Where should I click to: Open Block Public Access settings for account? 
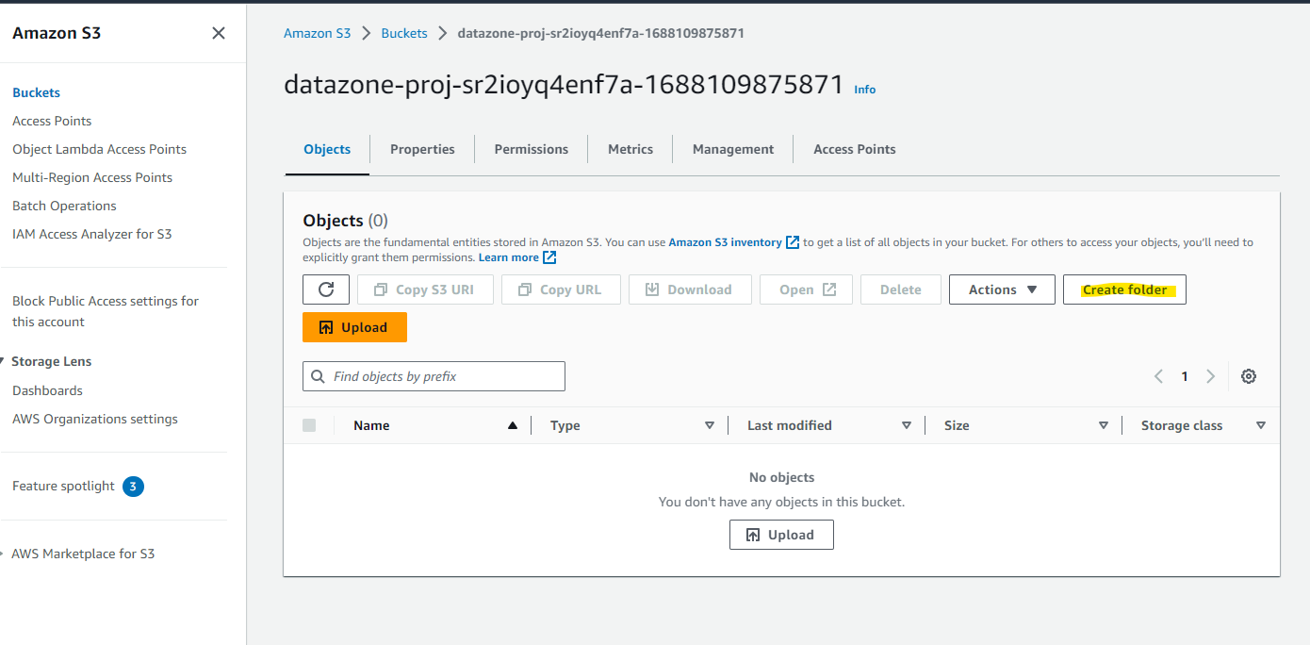[x=106, y=311]
